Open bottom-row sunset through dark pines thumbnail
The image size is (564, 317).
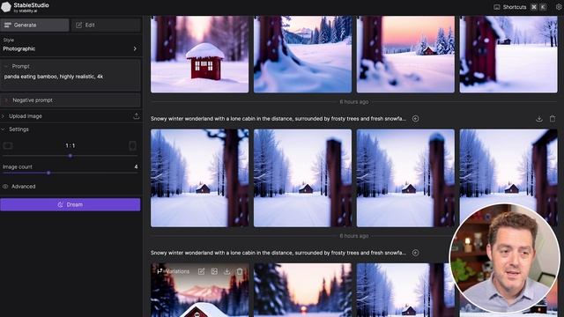(302, 290)
